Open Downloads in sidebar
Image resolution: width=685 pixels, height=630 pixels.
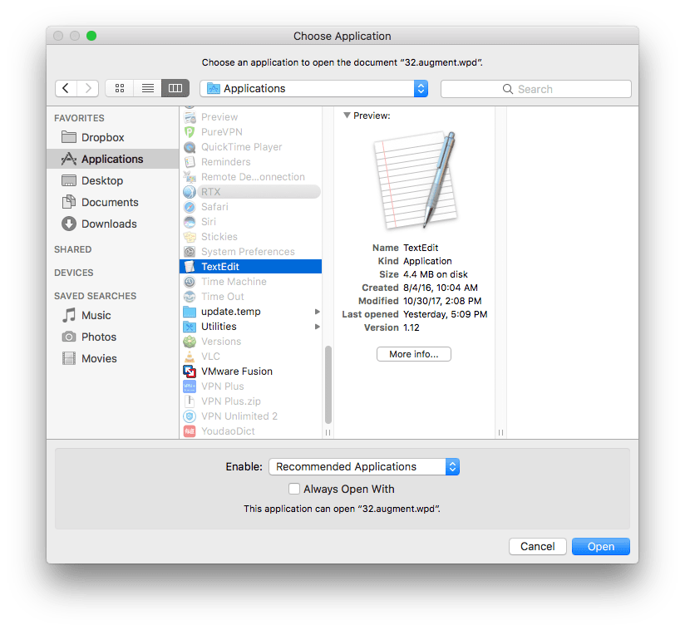pyautogui.click(x=113, y=224)
